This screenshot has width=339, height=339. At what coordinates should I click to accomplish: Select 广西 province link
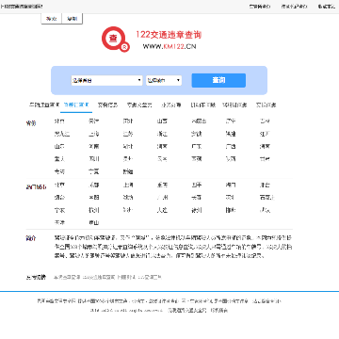coord(231,147)
